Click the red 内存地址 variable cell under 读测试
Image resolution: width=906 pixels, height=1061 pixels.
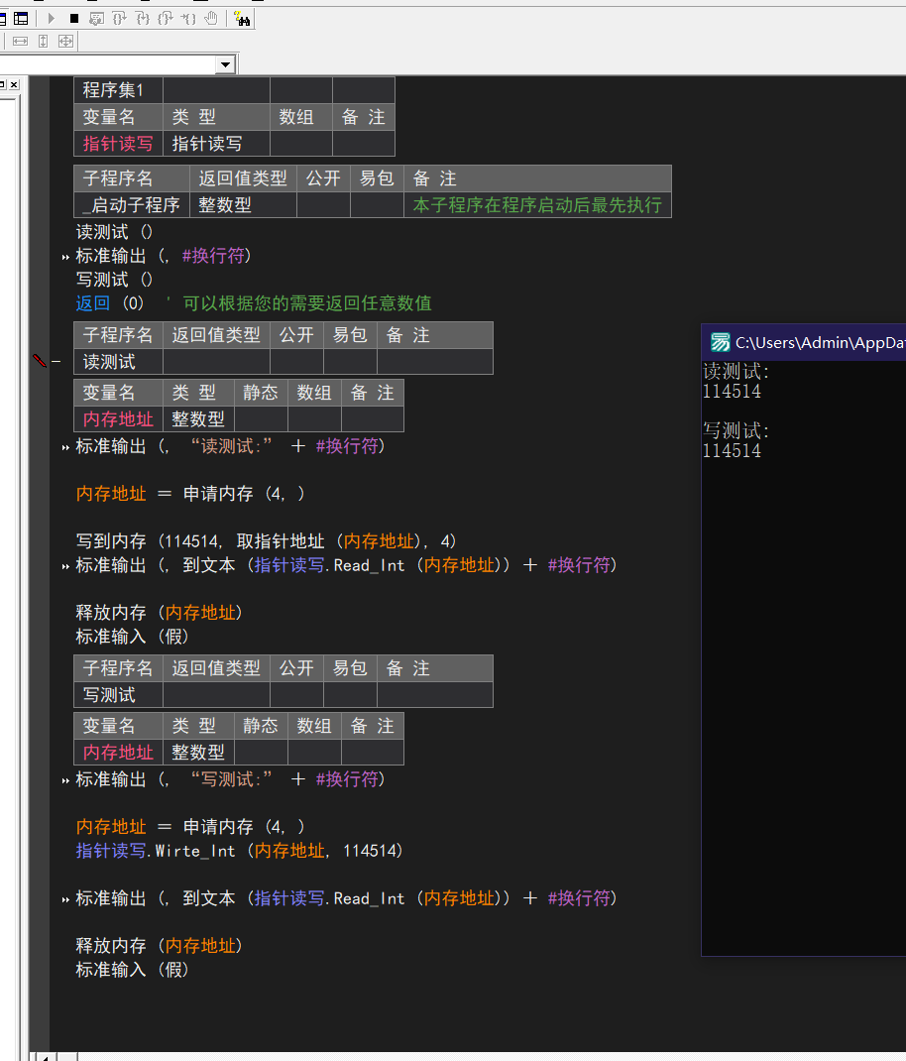pyautogui.click(x=118, y=419)
